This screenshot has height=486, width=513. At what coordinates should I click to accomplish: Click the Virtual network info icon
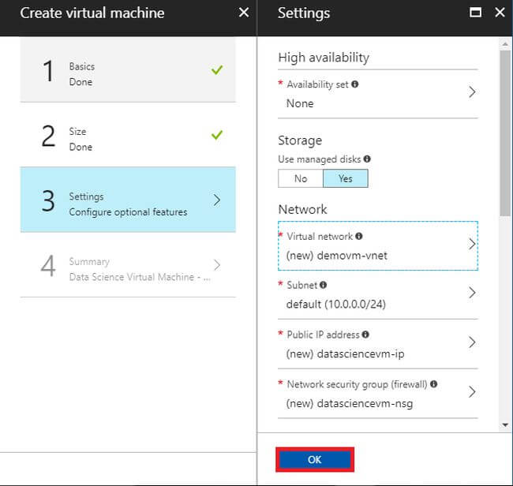point(359,236)
